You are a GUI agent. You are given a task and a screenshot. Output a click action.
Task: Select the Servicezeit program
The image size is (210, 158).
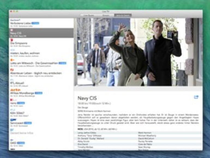pyautogui.click(x=41, y=123)
